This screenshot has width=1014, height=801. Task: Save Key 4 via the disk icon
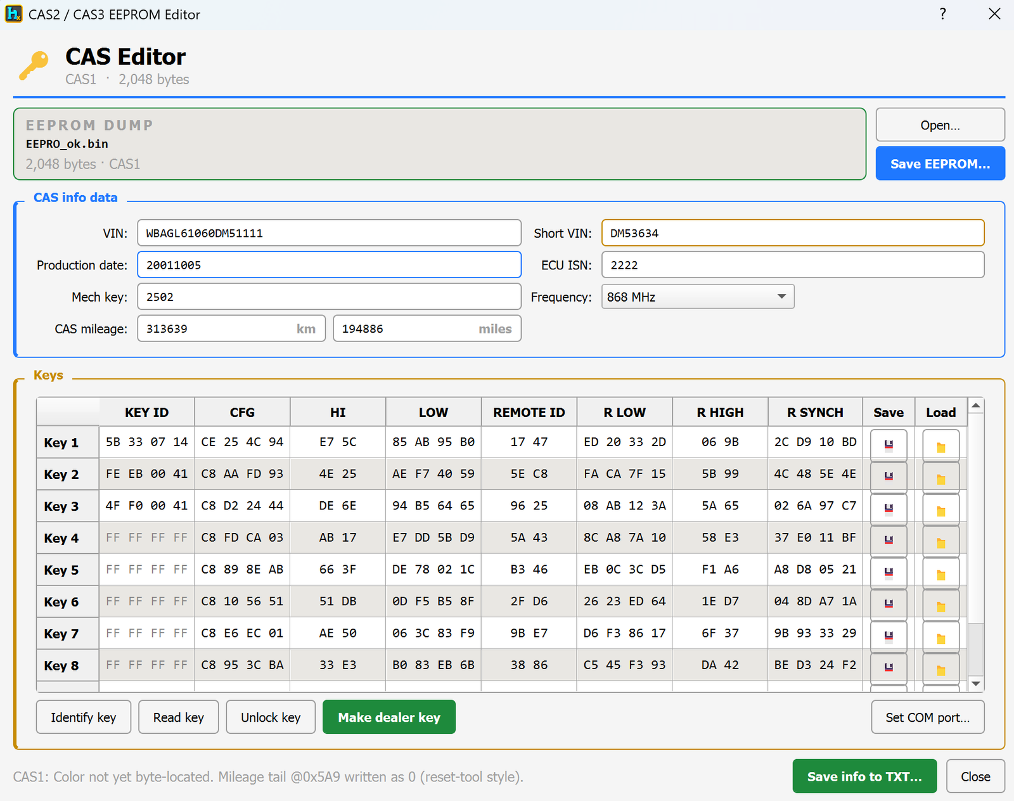pos(889,540)
